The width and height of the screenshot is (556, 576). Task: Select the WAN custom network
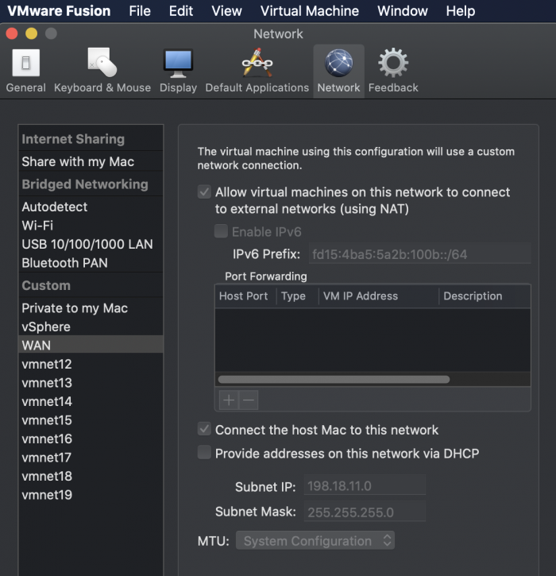[91, 346]
